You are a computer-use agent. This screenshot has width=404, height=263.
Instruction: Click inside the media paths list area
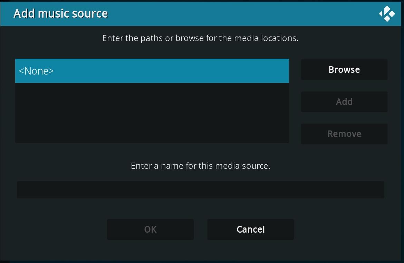coord(152,113)
